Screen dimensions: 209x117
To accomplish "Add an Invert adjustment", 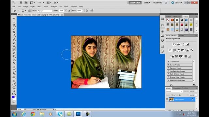I will coord(172,56).
